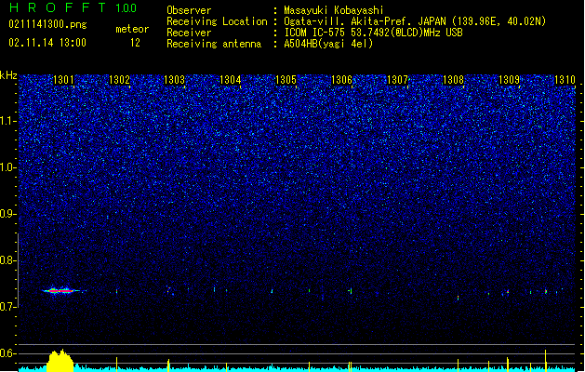Click the 1306 time marker

341,80
